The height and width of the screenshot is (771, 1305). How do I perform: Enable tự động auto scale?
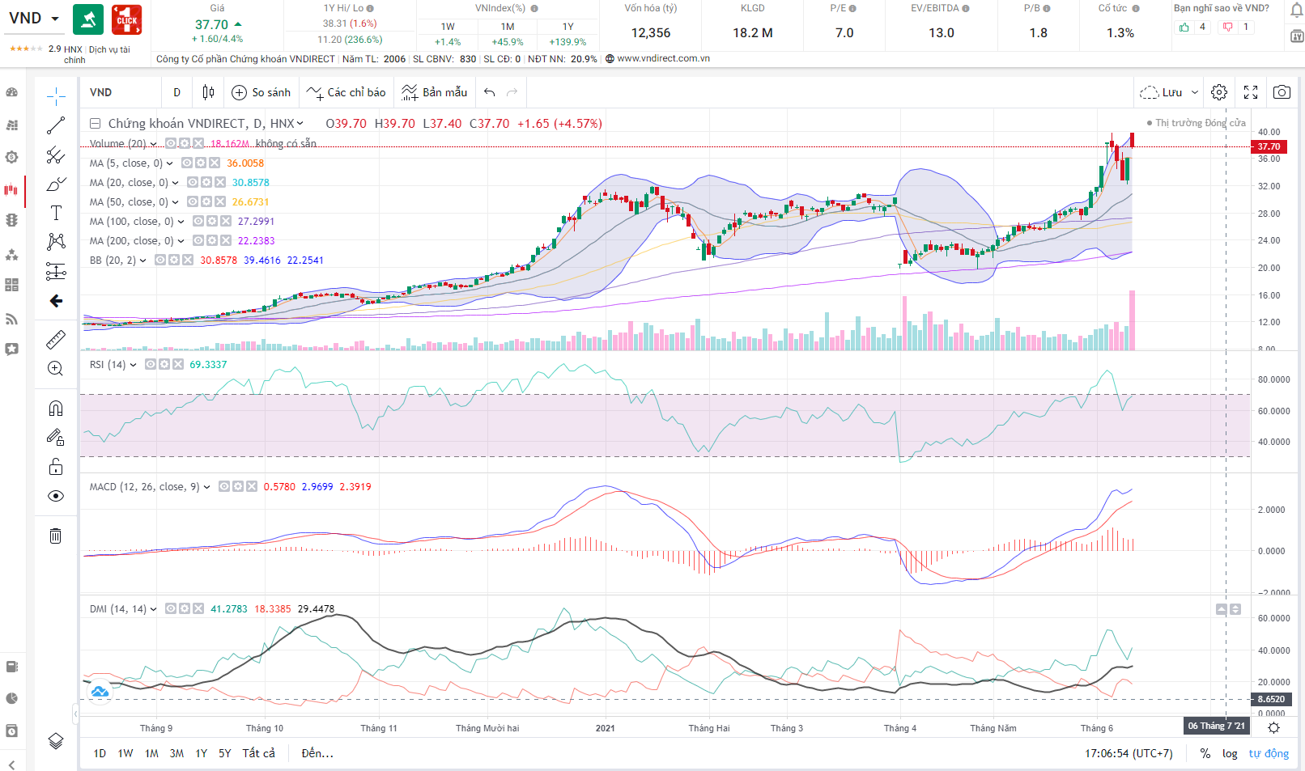[1269, 753]
